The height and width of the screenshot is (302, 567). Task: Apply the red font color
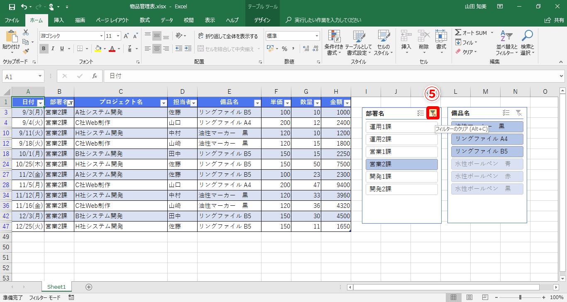tap(112, 49)
